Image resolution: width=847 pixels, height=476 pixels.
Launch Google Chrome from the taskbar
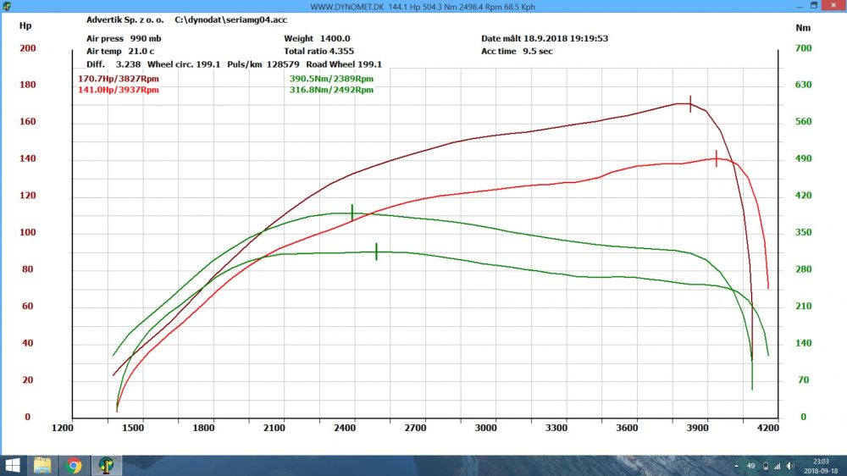pyautogui.click(x=74, y=465)
